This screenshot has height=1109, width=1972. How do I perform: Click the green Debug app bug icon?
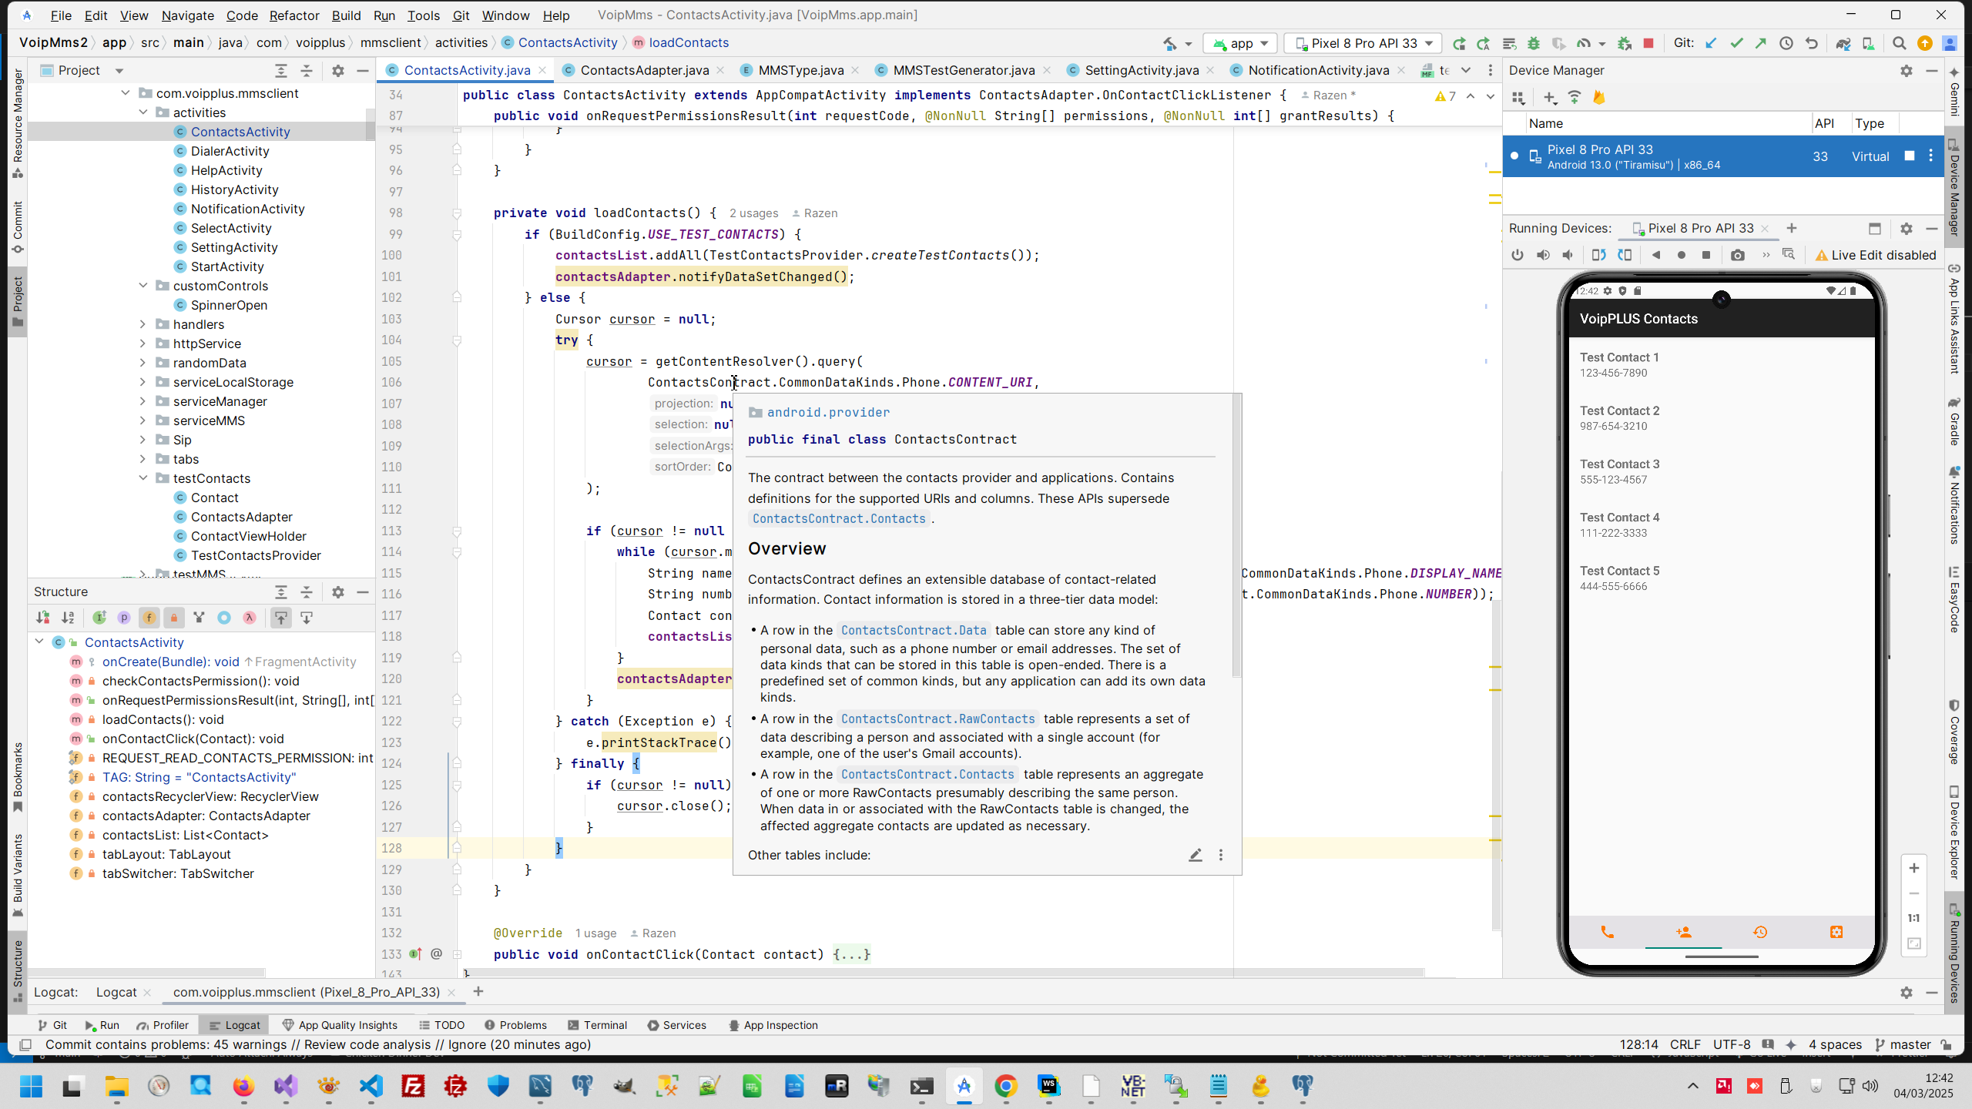pyautogui.click(x=1534, y=43)
